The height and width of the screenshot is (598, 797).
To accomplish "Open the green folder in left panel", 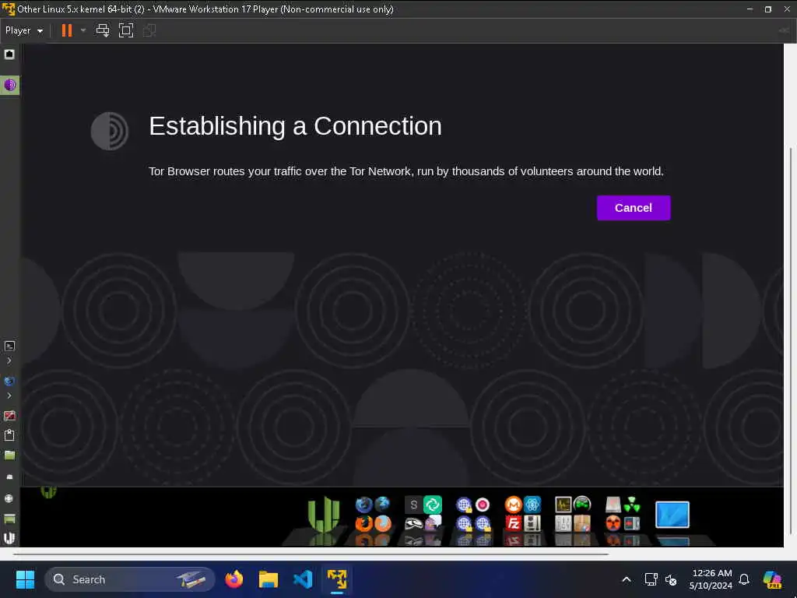I will (x=9, y=455).
